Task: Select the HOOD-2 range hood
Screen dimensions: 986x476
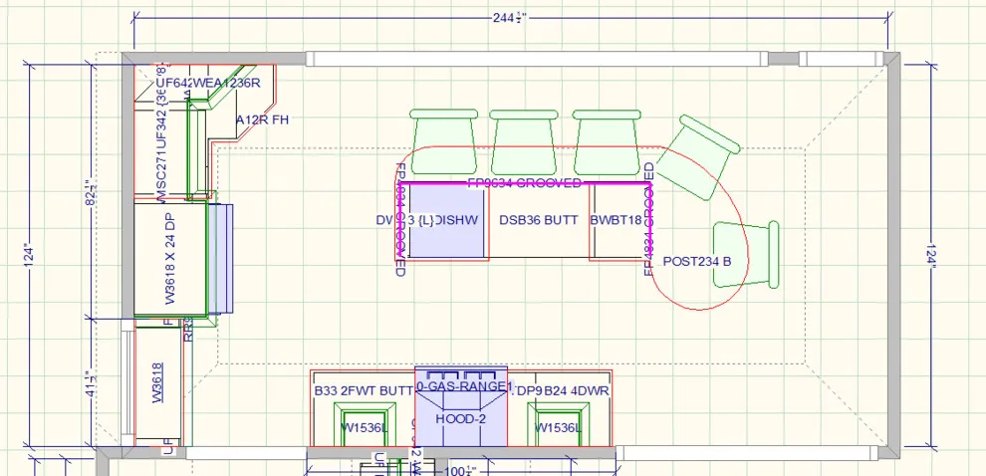Action: tap(461, 419)
